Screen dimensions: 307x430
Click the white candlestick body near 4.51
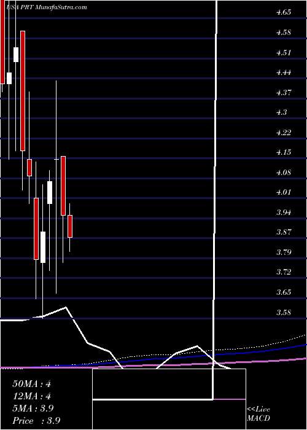tap(16, 55)
